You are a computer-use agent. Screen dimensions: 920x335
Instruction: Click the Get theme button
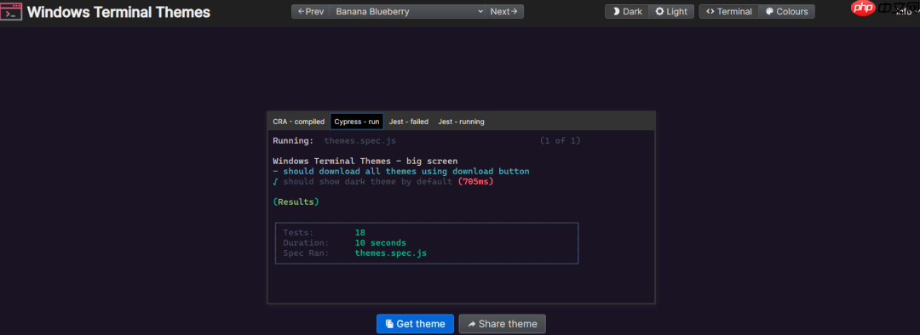415,324
